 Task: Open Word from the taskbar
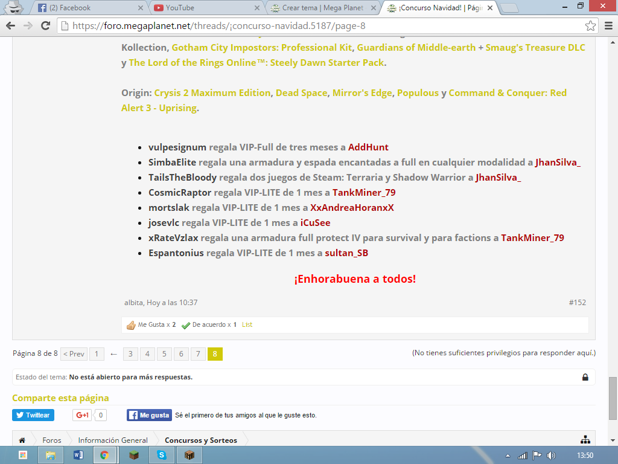78,456
